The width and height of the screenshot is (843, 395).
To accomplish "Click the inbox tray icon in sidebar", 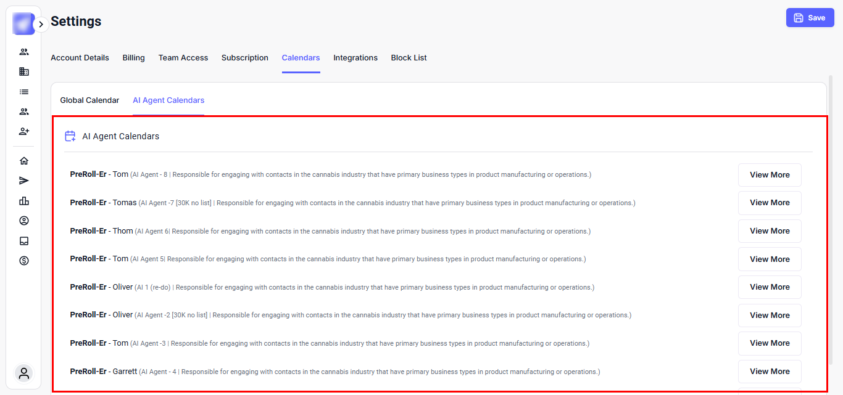I will 24,241.
